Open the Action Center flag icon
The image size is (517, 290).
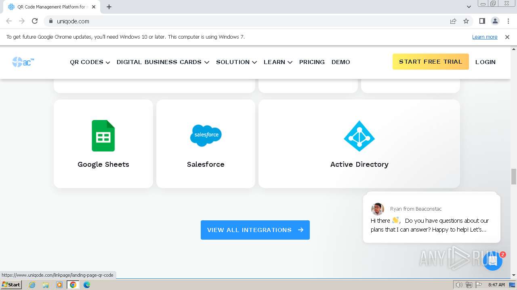pos(479,285)
